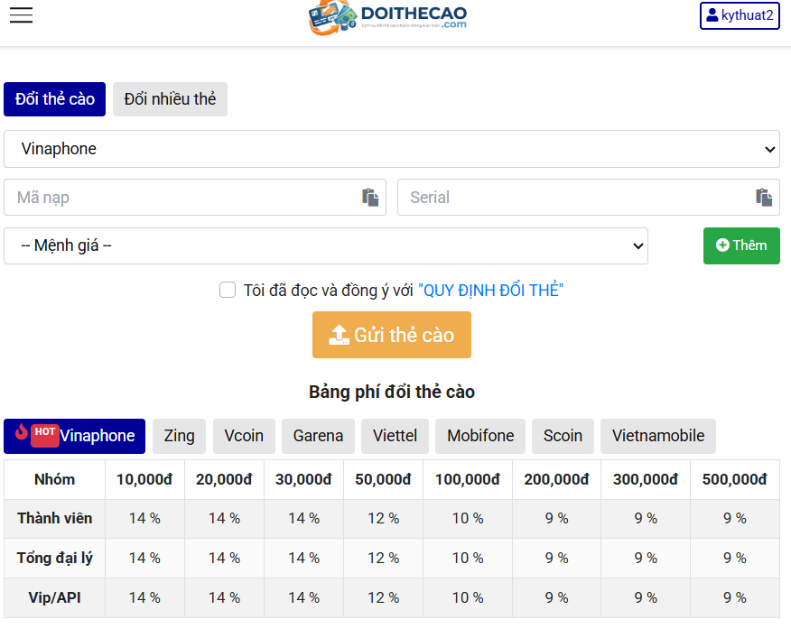The height and width of the screenshot is (638, 791).
Task: Click the 10,000đ column header
Action: point(144,480)
